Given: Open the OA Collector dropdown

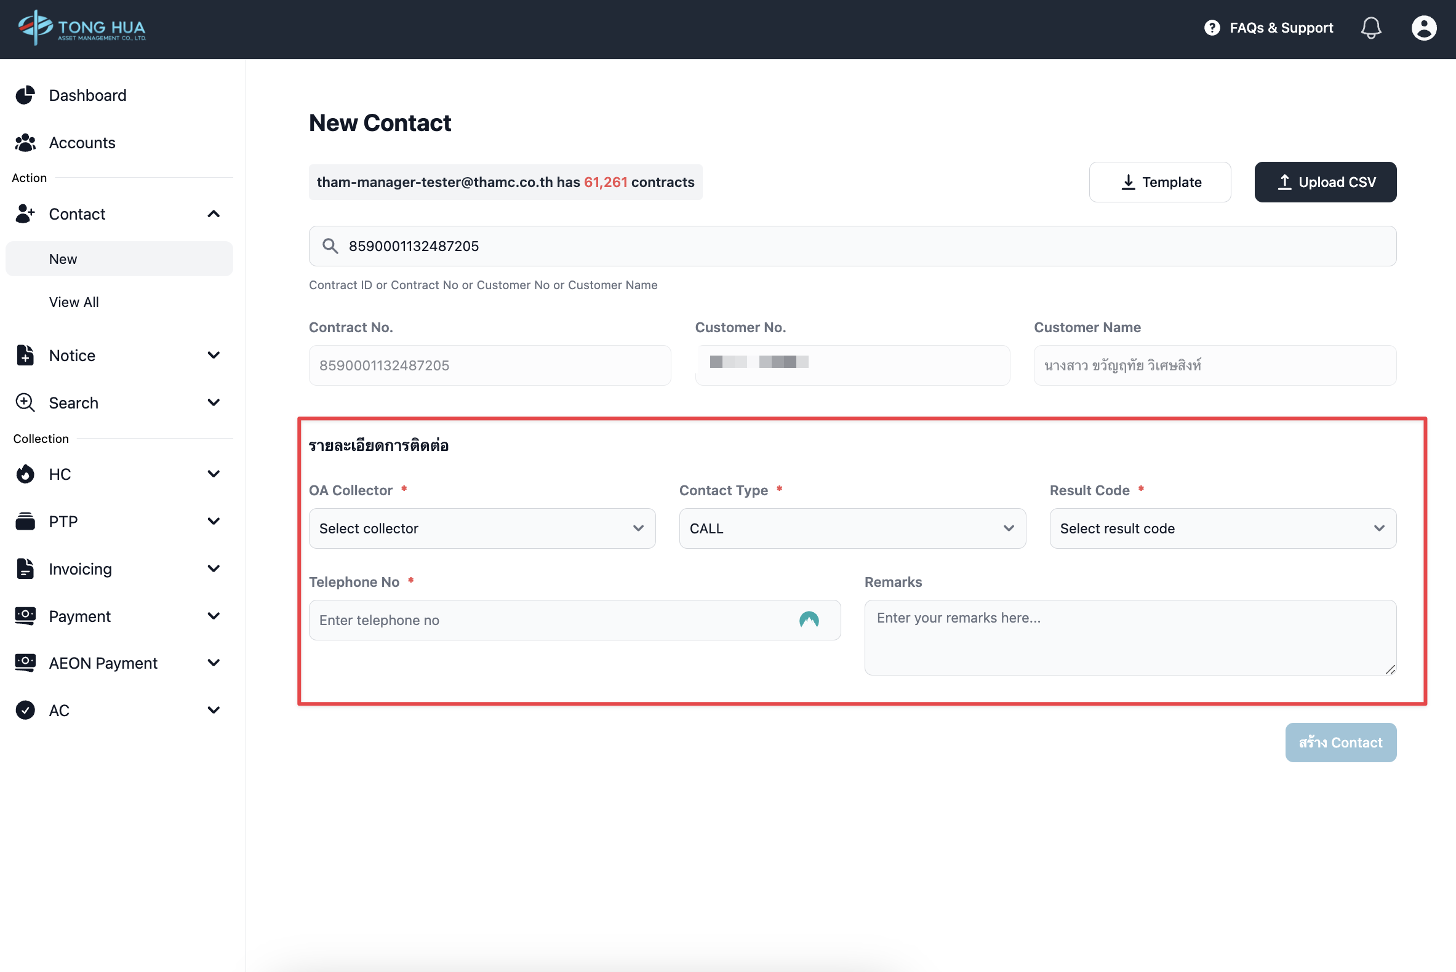Looking at the screenshot, I should coord(482,528).
